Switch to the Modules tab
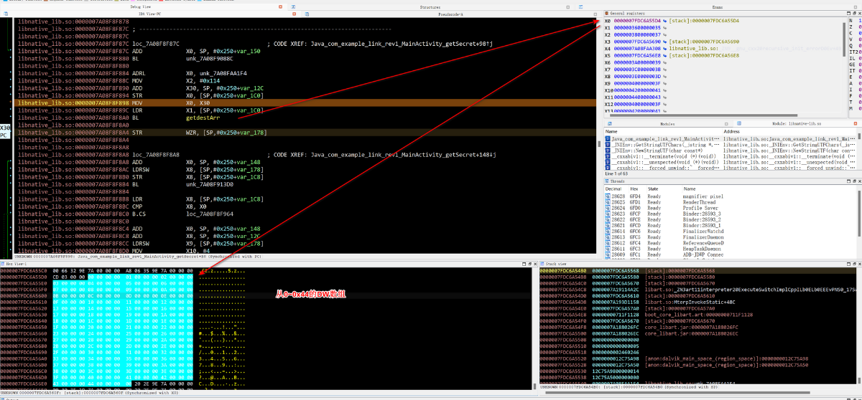The image size is (862, 400). click(667, 123)
